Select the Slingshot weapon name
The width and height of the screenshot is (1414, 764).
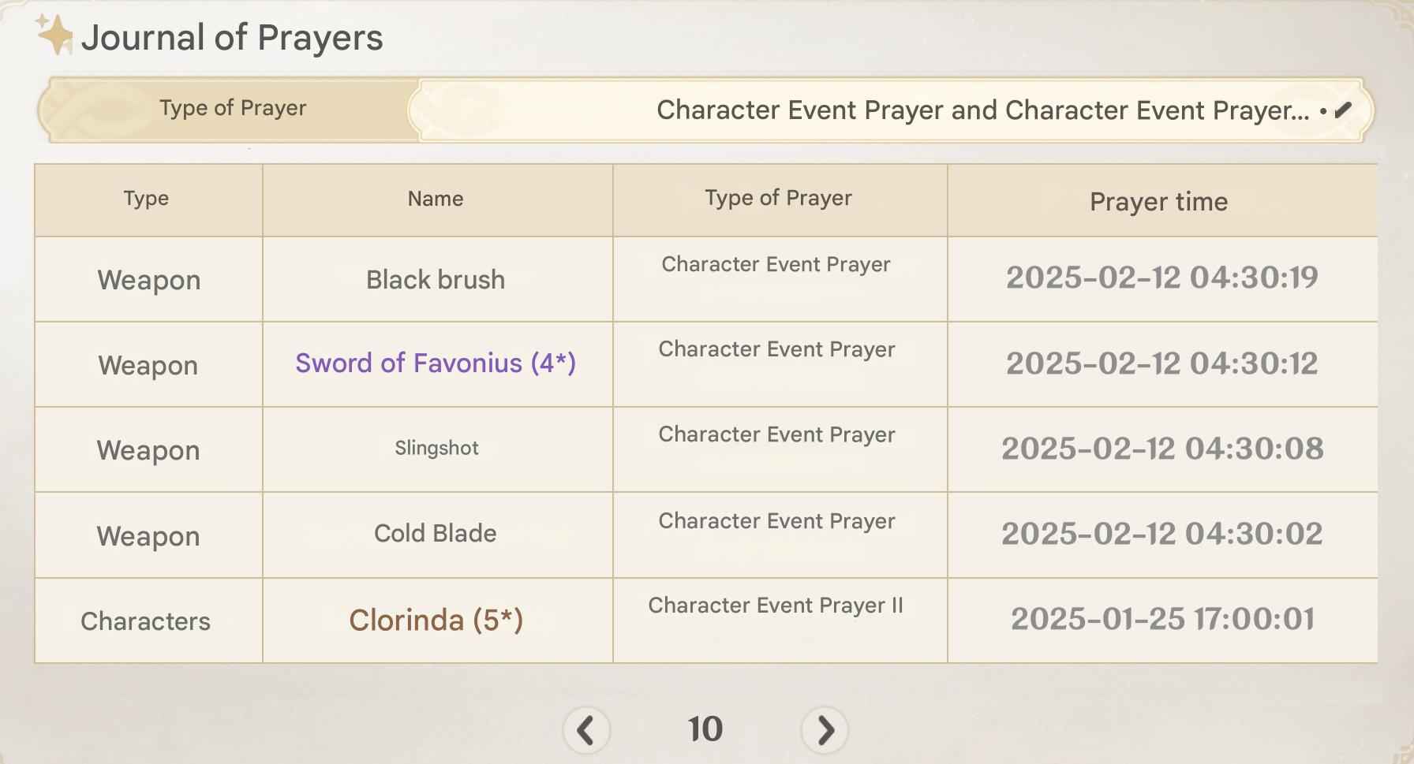pyautogui.click(x=436, y=448)
